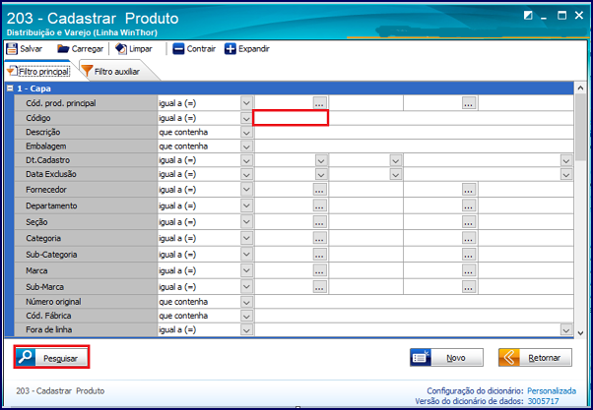
Task: Open second Seção lookup button
Action: [x=469, y=222]
